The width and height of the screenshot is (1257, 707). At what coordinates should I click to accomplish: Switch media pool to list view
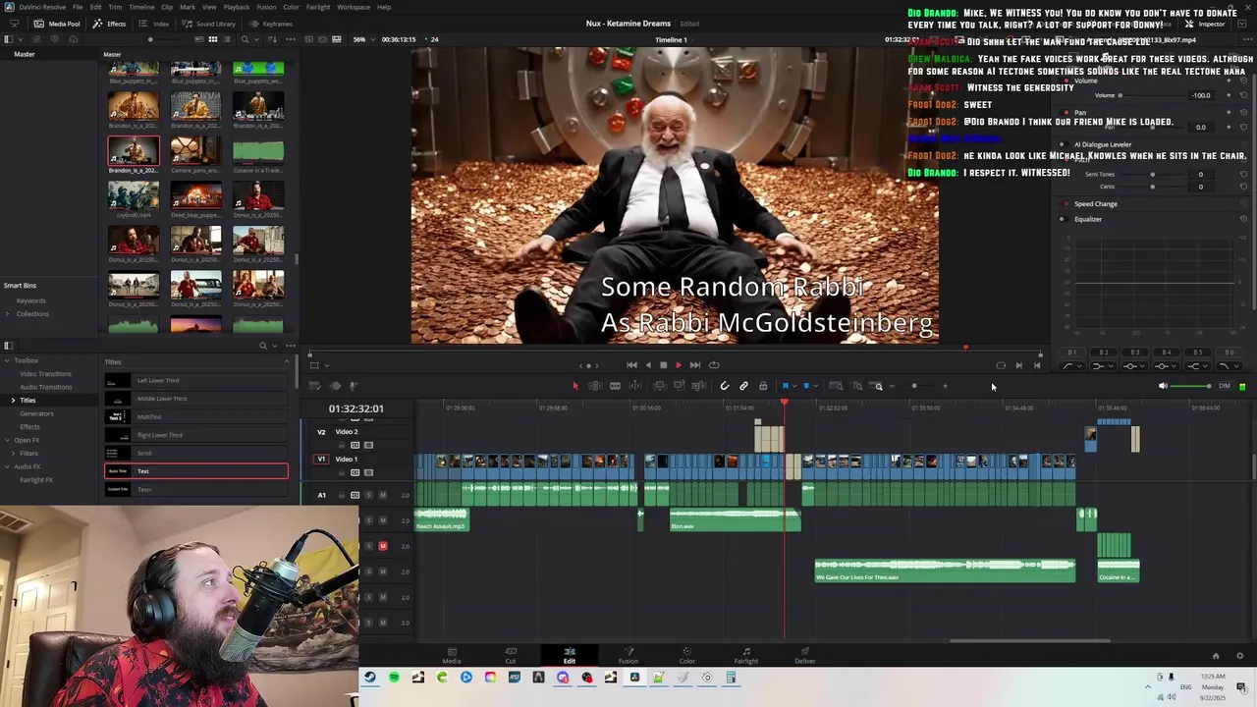(x=228, y=39)
